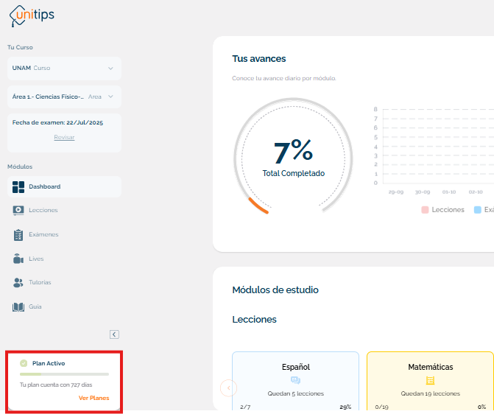Click the Ver Planes link

(93, 398)
